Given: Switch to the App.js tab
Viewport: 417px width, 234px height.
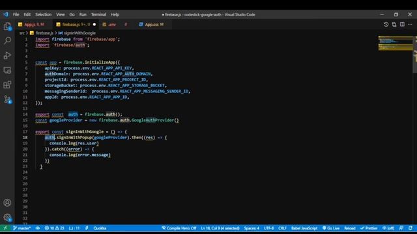Looking at the screenshot, I should click(x=34, y=25).
